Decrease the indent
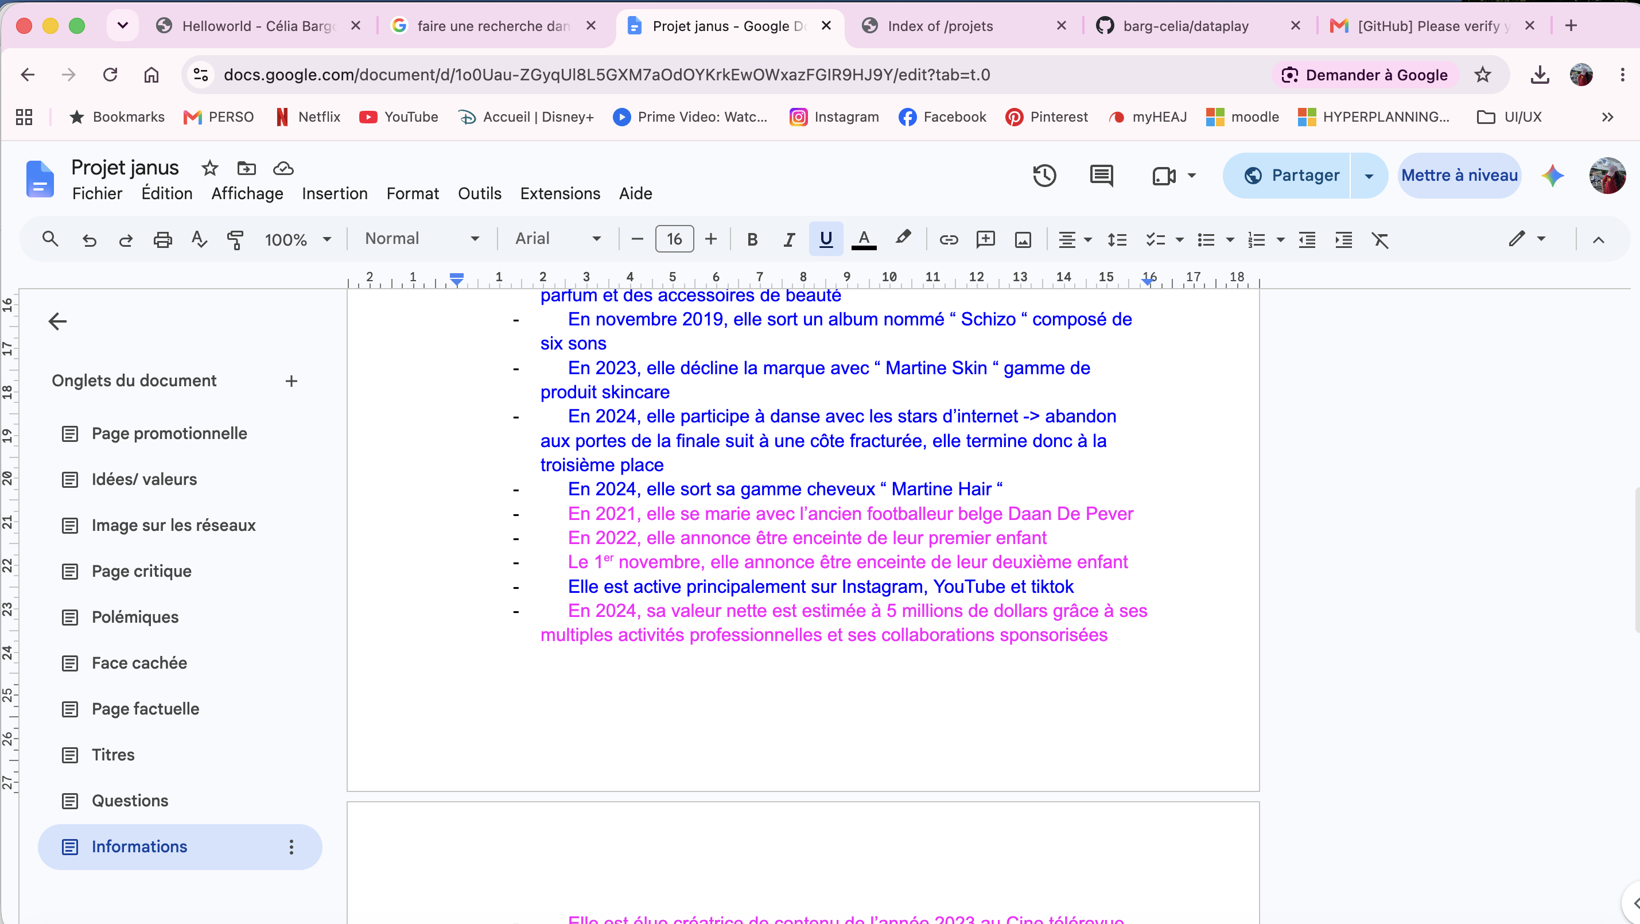Image resolution: width=1640 pixels, height=924 pixels. [1307, 239]
